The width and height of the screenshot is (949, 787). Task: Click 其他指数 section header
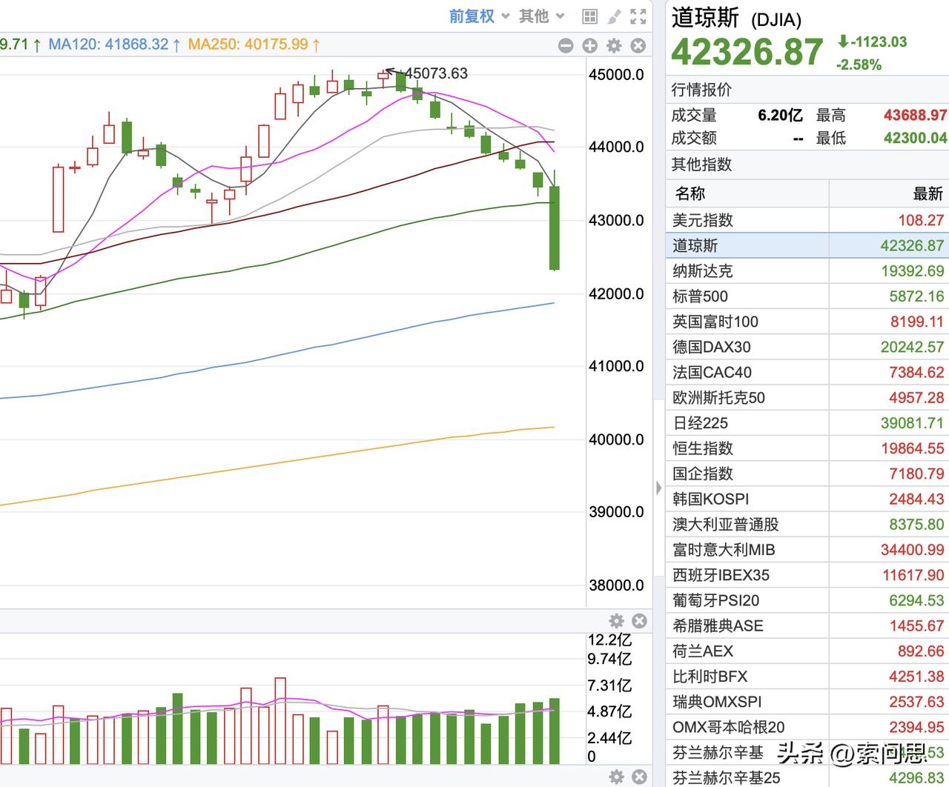click(x=701, y=164)
